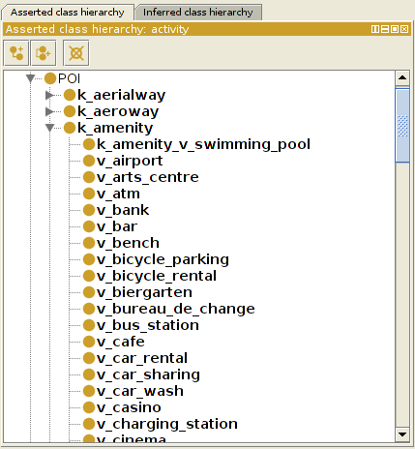415x449 pixels.
Task: Select the Asserted class hierarchy tab
Action: point(68,13)
